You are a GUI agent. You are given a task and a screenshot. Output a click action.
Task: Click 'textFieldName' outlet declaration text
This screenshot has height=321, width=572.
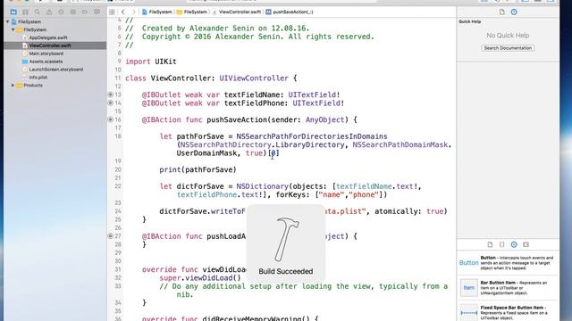[252, 95]
